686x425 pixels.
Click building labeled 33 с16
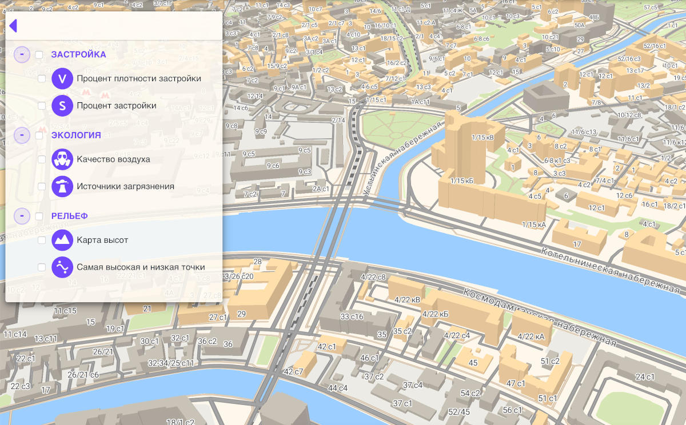click(x=352, y=316)
